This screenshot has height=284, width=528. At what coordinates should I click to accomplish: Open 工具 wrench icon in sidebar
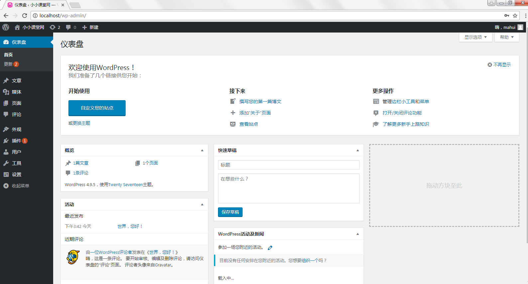(6, 163)
